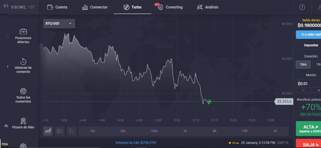Image resolution: width=321 pixels, height=148 pixels.
Task: Click the Monto amount input field
Action: pos(308,84)
